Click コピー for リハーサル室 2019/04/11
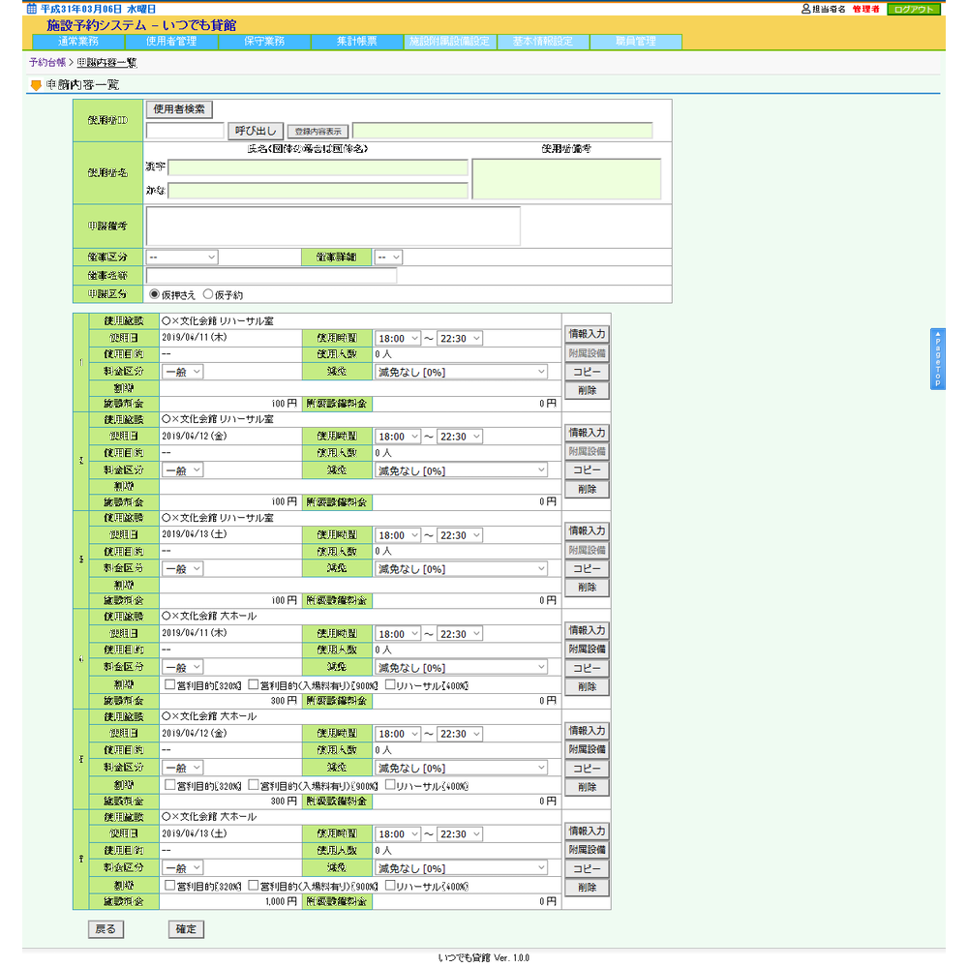The image size is (968, 968). pyautogui.click(x=587, y=372)
